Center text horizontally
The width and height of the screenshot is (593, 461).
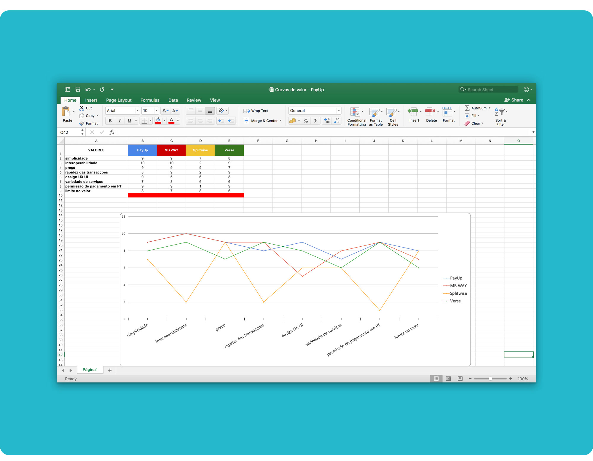[x=200, y=121]
